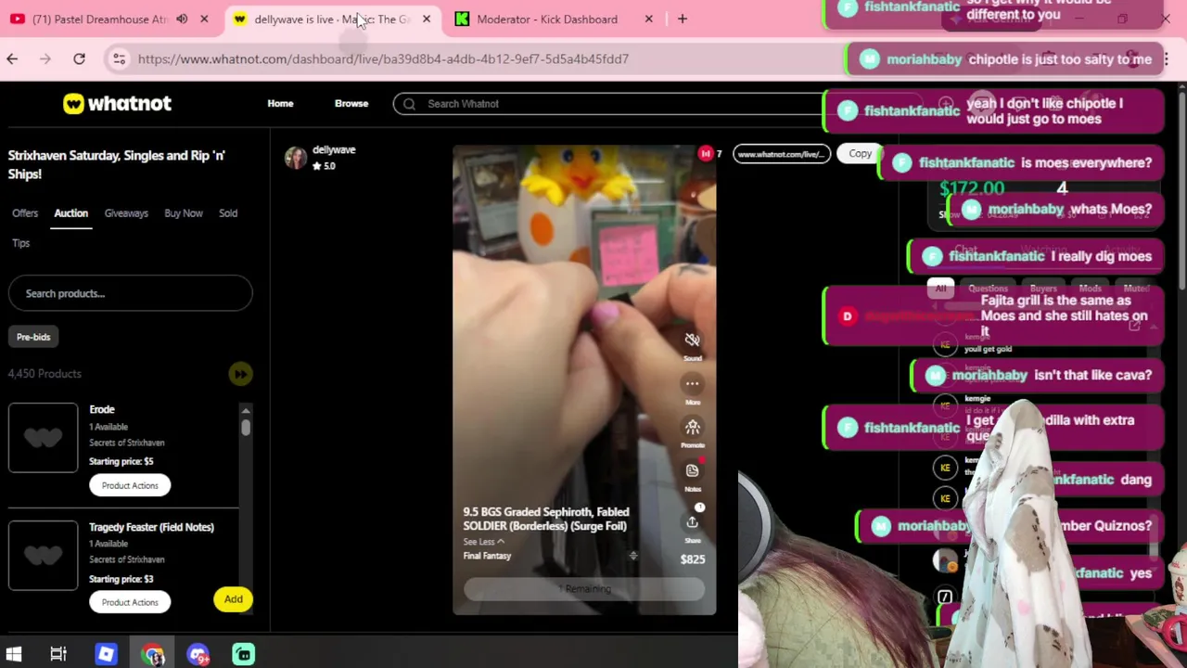Click the yellow Add button
Image resolution: width=1187 pixels, height=668 pixels.
click(233, 599)
